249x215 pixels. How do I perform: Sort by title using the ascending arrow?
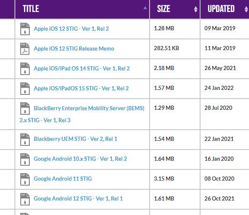click(x=145, y=8)
